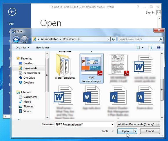Click the search magnifier icon
Screen dimensions: 168x141
tap(160, 39)
